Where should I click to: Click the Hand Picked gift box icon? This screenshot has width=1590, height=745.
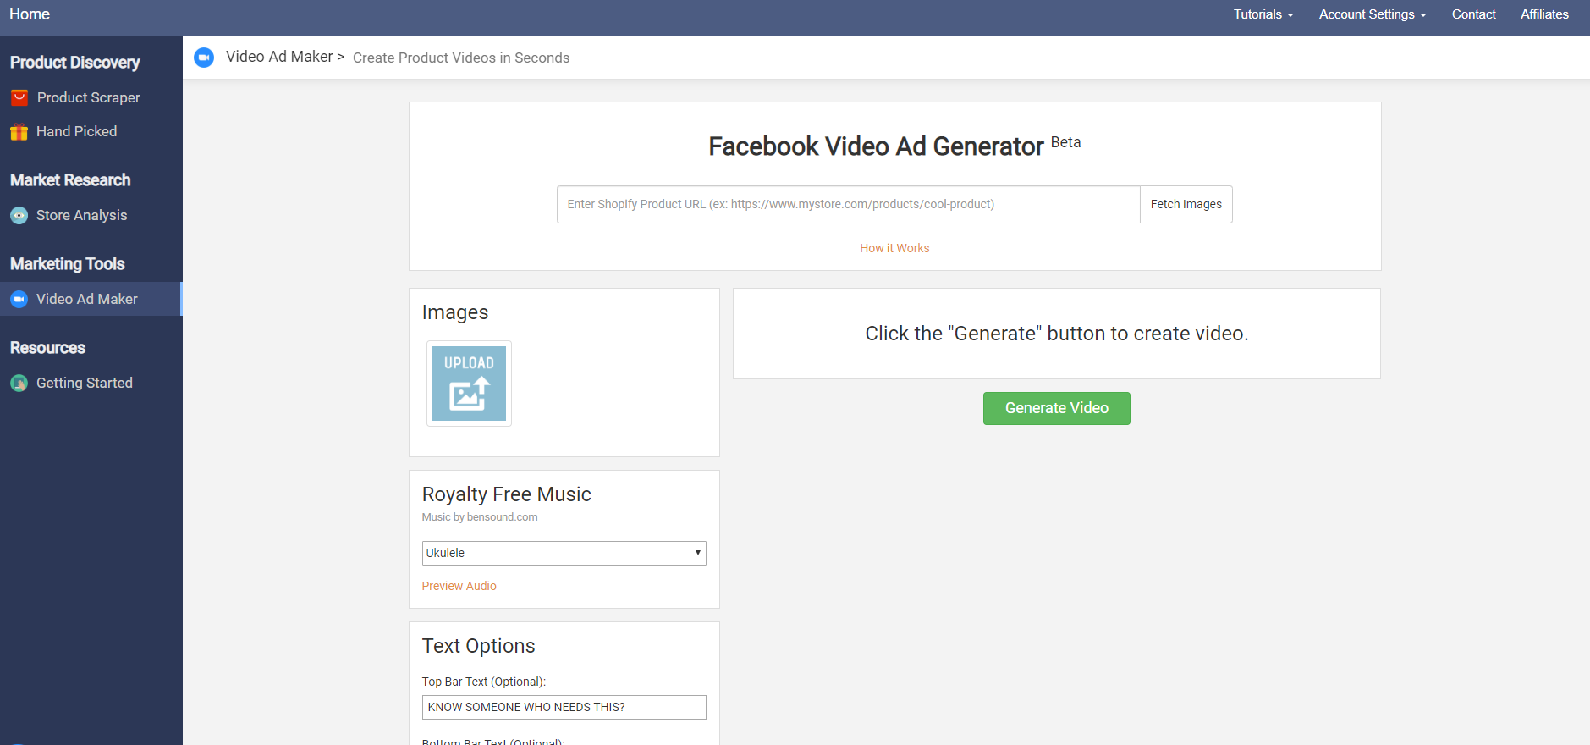coord(19,132)
